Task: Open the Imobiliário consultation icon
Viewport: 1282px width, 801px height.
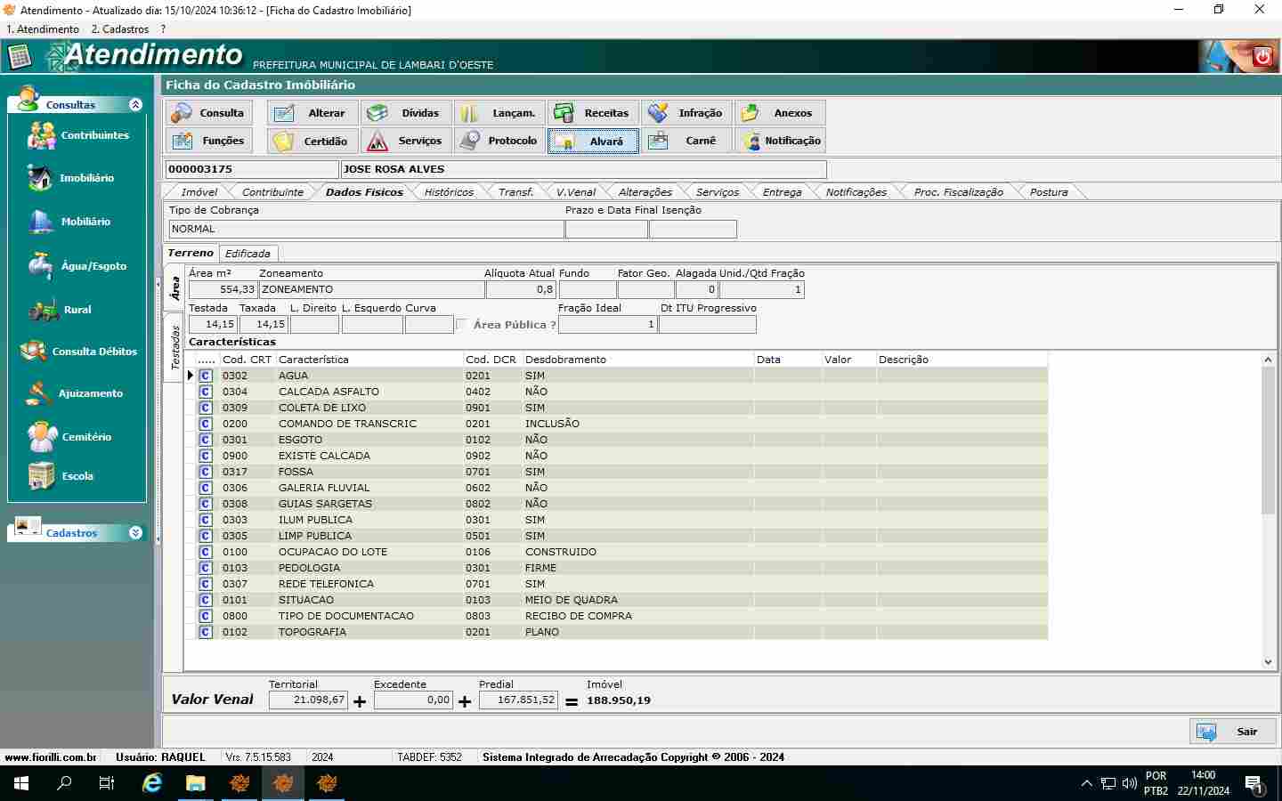Action: [x=40, y=178]
